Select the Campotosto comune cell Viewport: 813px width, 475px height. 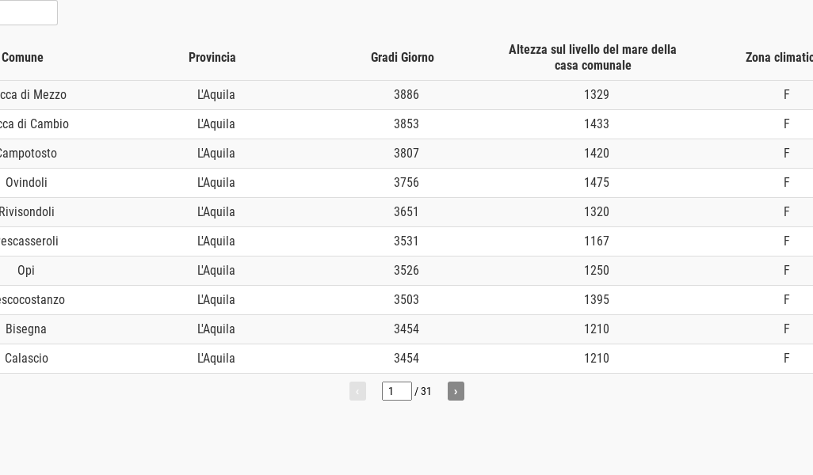pos(27,154)
